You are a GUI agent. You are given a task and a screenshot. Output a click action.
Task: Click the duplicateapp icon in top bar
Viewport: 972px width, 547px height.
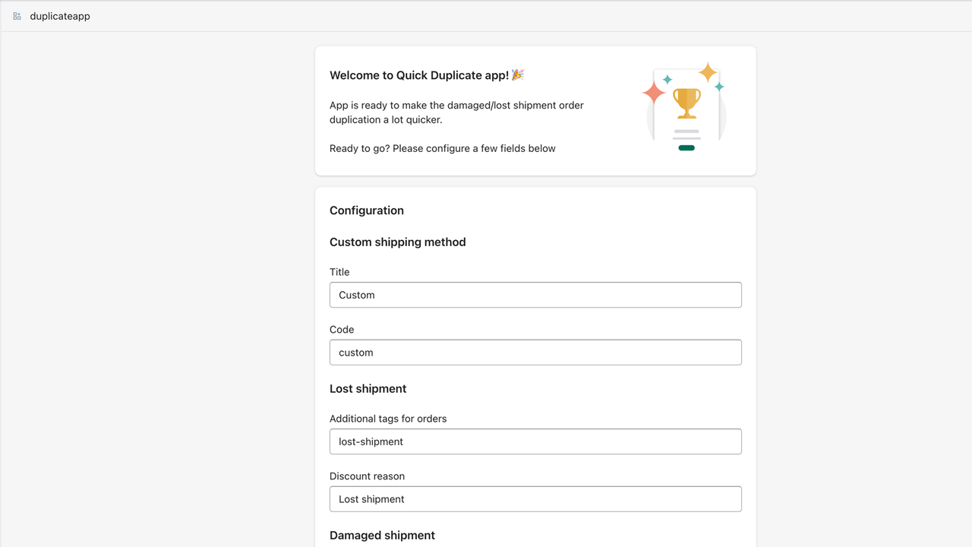pyautogui.click(x=16, y=15)
